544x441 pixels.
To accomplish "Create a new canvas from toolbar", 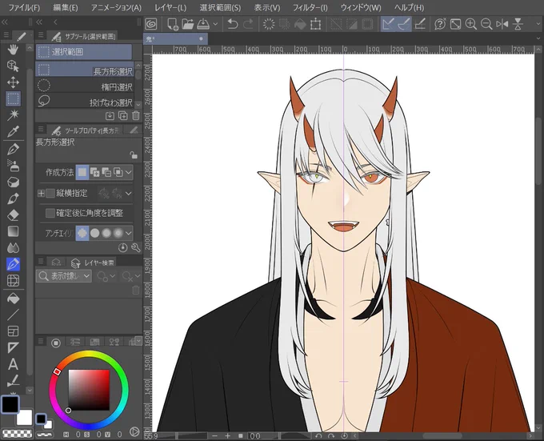I will click(173, 24).
